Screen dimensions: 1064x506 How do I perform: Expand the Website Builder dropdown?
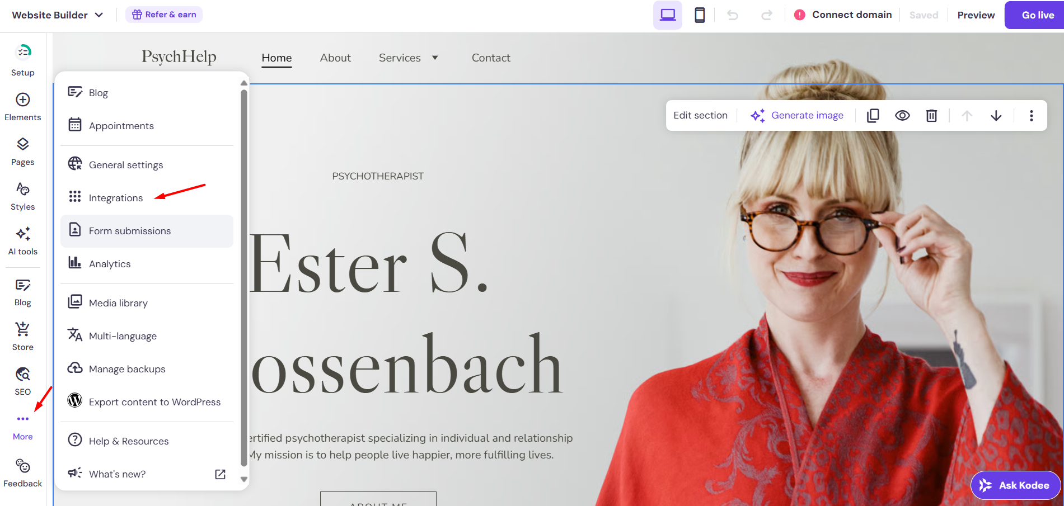[x=58, y=15]
